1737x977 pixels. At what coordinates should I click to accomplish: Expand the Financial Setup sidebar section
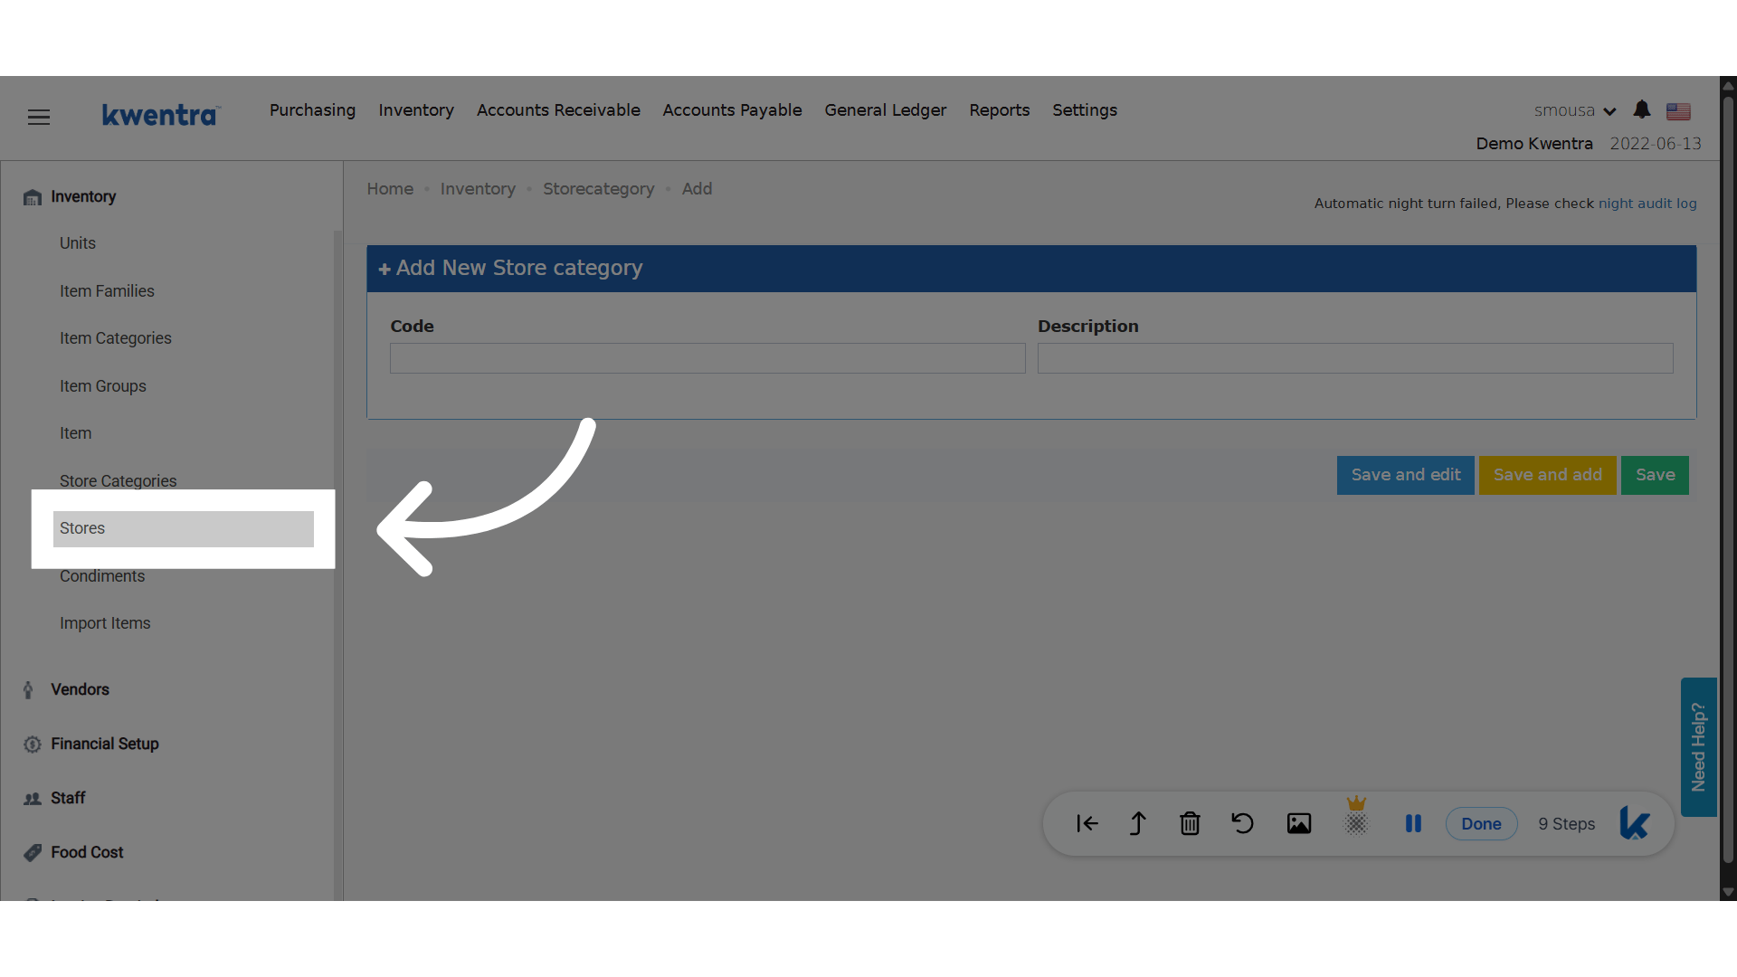coord(105,744)
